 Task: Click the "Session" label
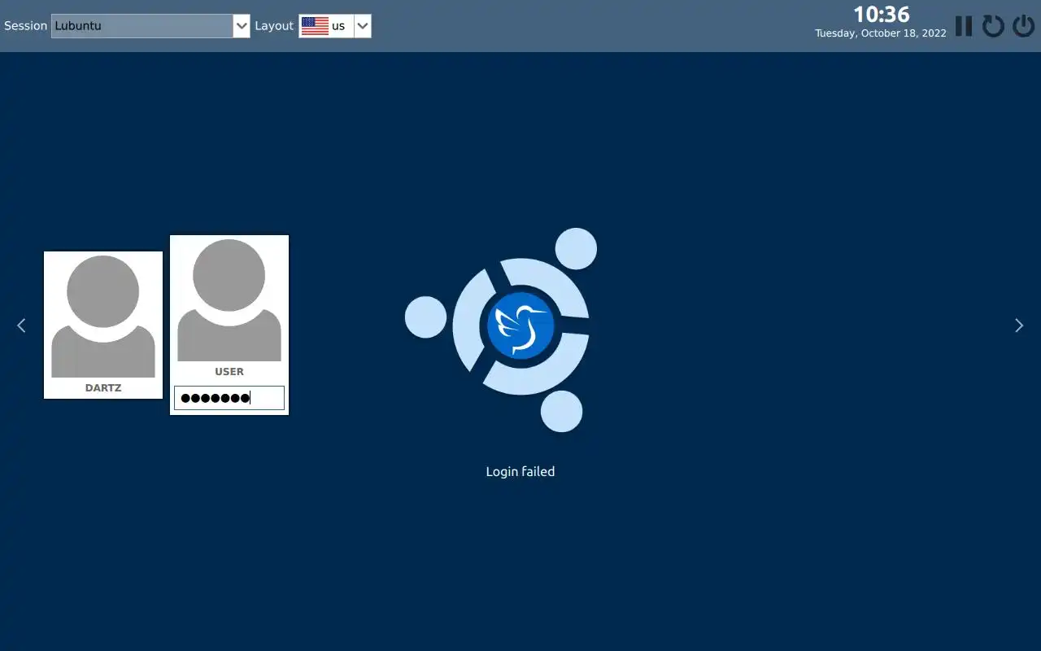tap(26, 26)
